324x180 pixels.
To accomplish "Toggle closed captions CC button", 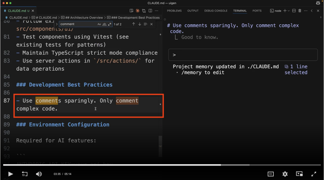I will (x=271, y=174).
